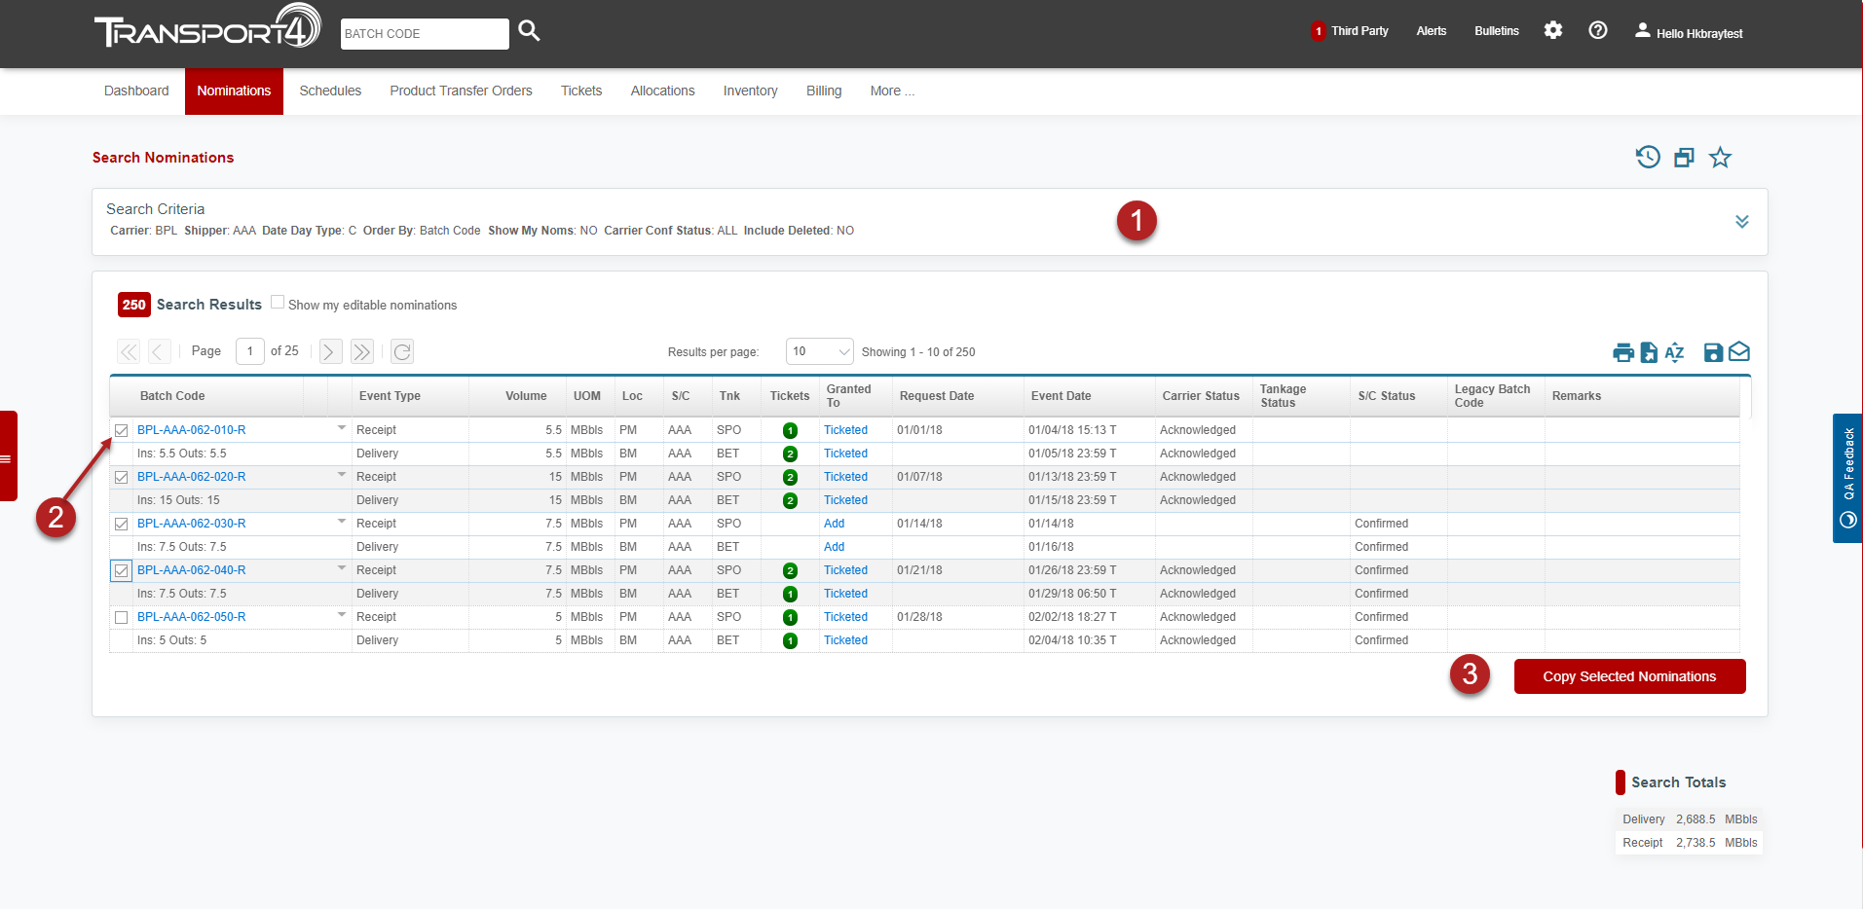Email results using the envelope icon
Image resolution: width=1863 pixels, height=909 pixels.
click(1739, 352)
